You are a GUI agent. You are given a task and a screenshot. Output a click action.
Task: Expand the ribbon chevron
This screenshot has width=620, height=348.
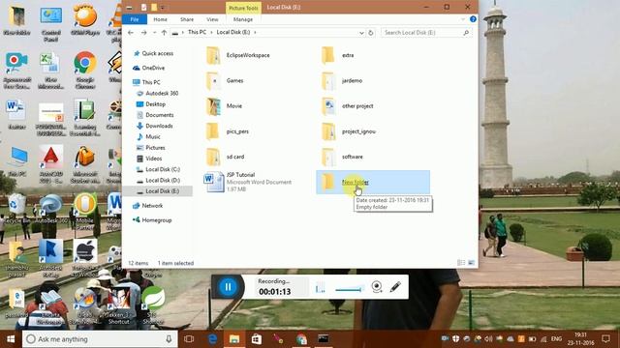tap(463, 19)
